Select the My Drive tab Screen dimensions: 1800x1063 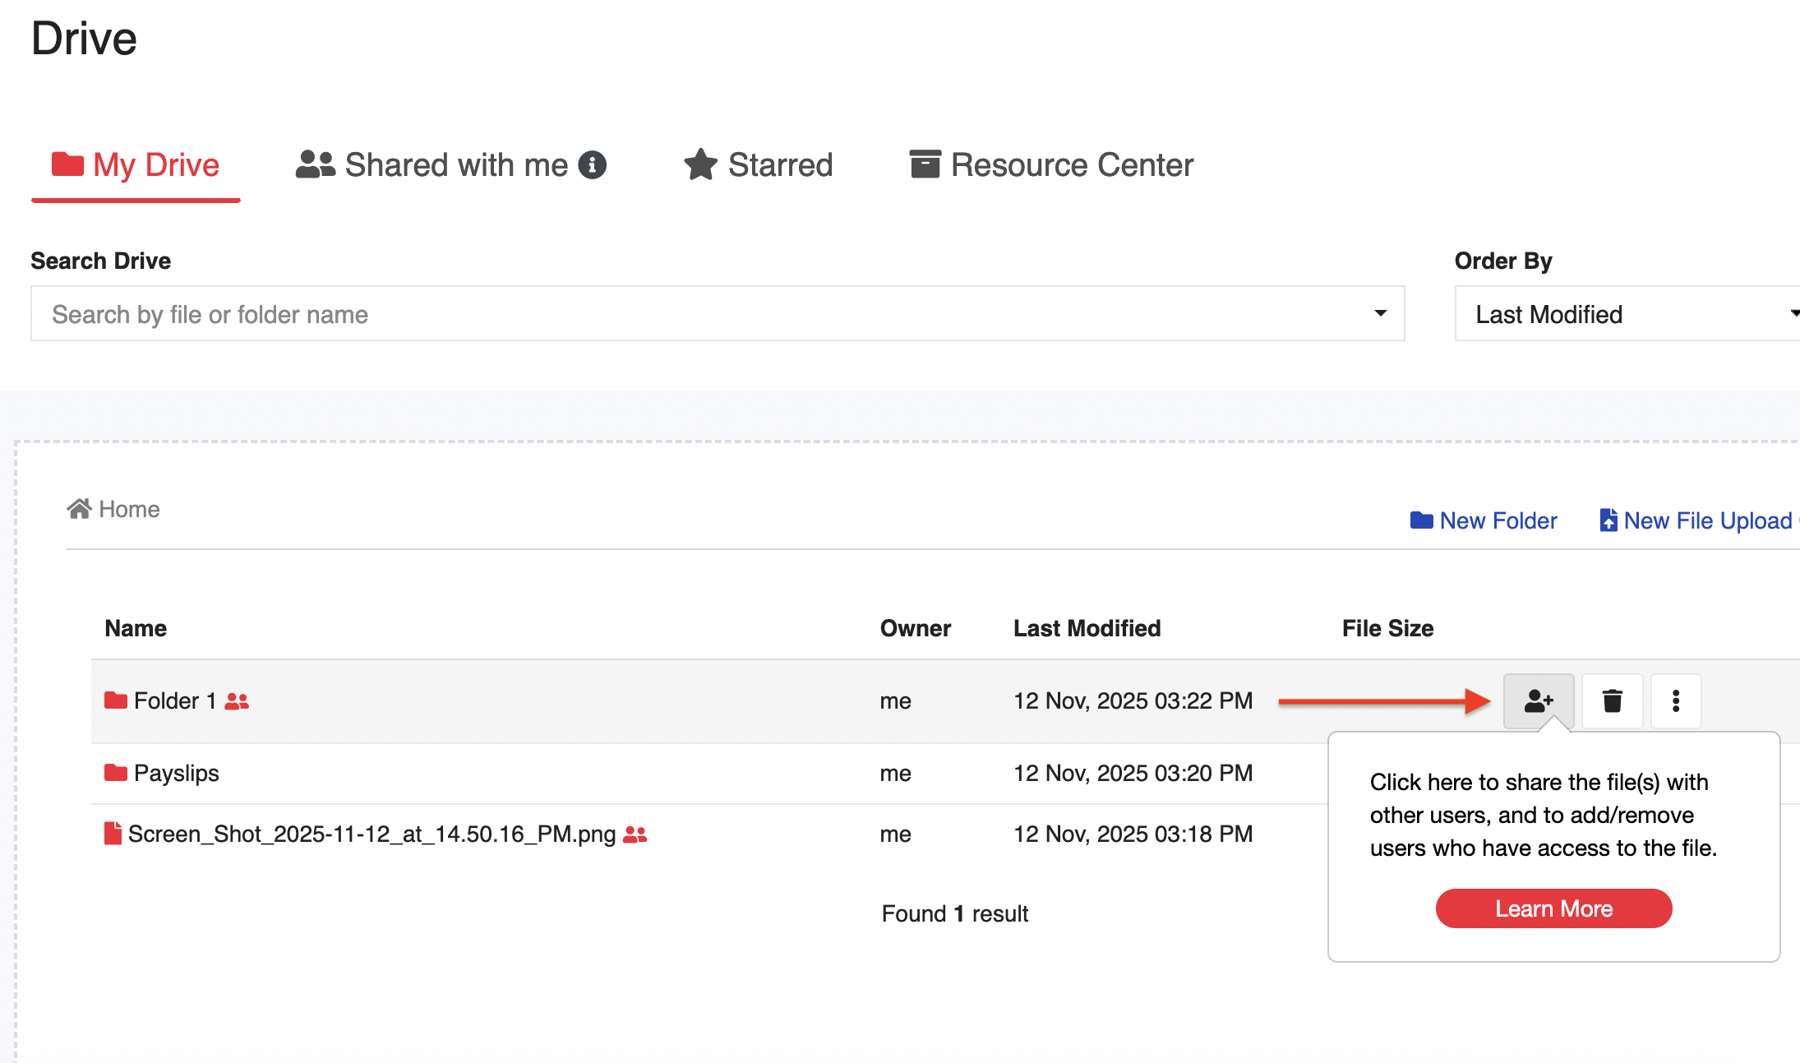pyautogui.click(x=136, y=165)
